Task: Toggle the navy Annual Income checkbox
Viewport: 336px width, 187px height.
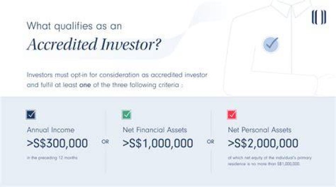Action: pos(31,115)
